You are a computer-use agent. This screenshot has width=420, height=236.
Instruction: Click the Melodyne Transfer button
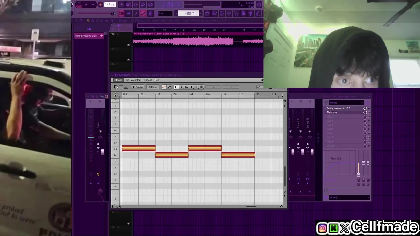(x=137, y=87)
